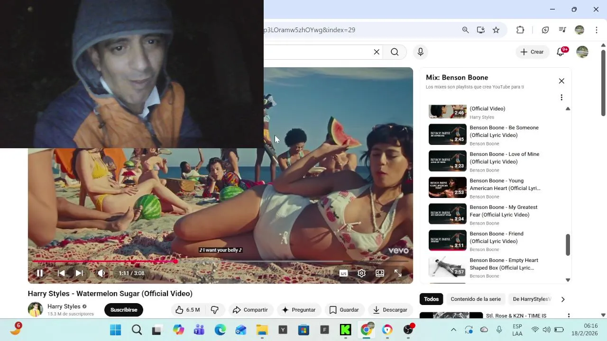This screenshot has width=607, height=341.
Task: Click the Friend thumbnail showing 3:11
Action: (448, 241)
